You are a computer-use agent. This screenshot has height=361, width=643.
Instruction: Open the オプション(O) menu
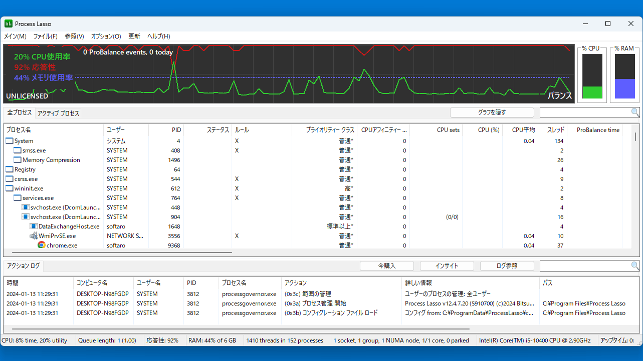106,36
